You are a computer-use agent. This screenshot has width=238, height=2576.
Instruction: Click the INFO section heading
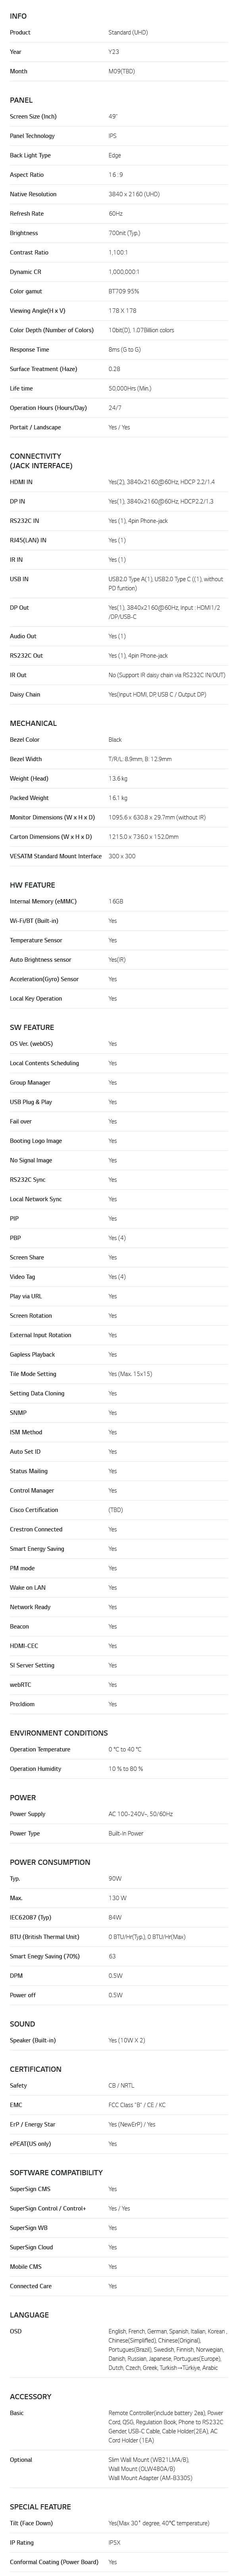tap(18, 16)
